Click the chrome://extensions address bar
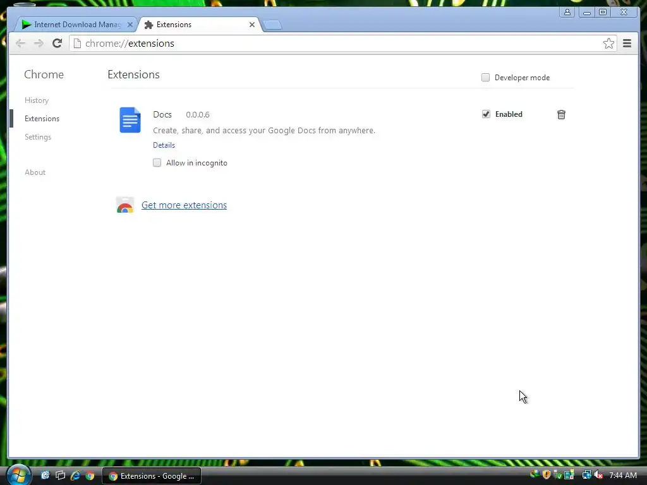Screen dimensions: 647x485 (x=342, y=44)
